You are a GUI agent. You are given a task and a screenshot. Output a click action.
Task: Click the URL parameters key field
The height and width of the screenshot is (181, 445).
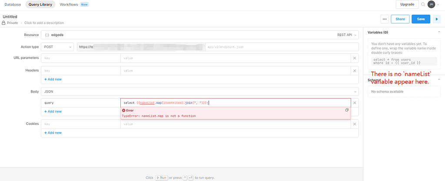[x=81, y=58]
